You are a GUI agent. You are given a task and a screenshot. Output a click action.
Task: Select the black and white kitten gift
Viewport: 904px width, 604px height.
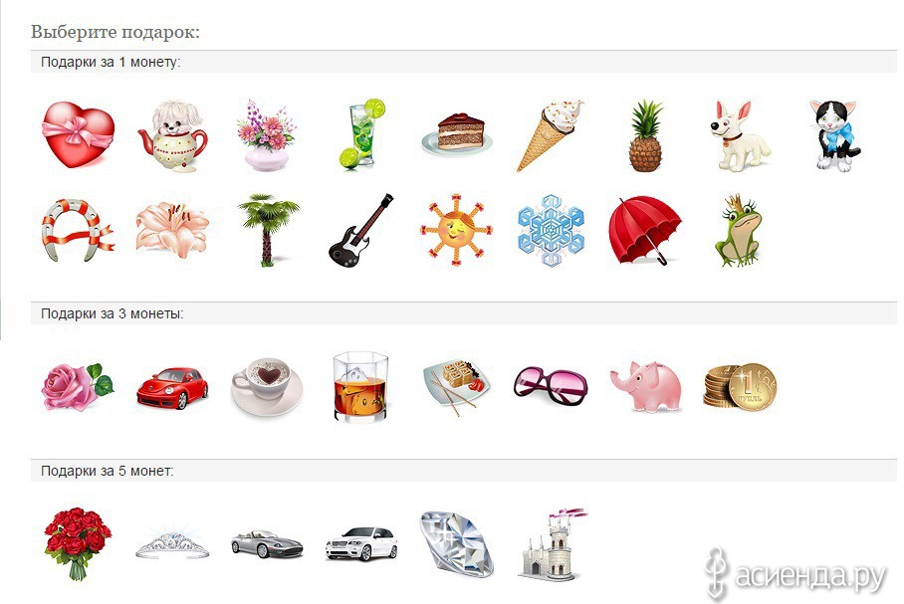coord(835,135)
